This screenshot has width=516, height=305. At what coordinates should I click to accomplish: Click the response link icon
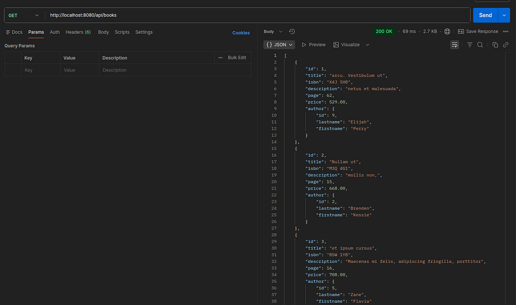[x=506, y=45]
